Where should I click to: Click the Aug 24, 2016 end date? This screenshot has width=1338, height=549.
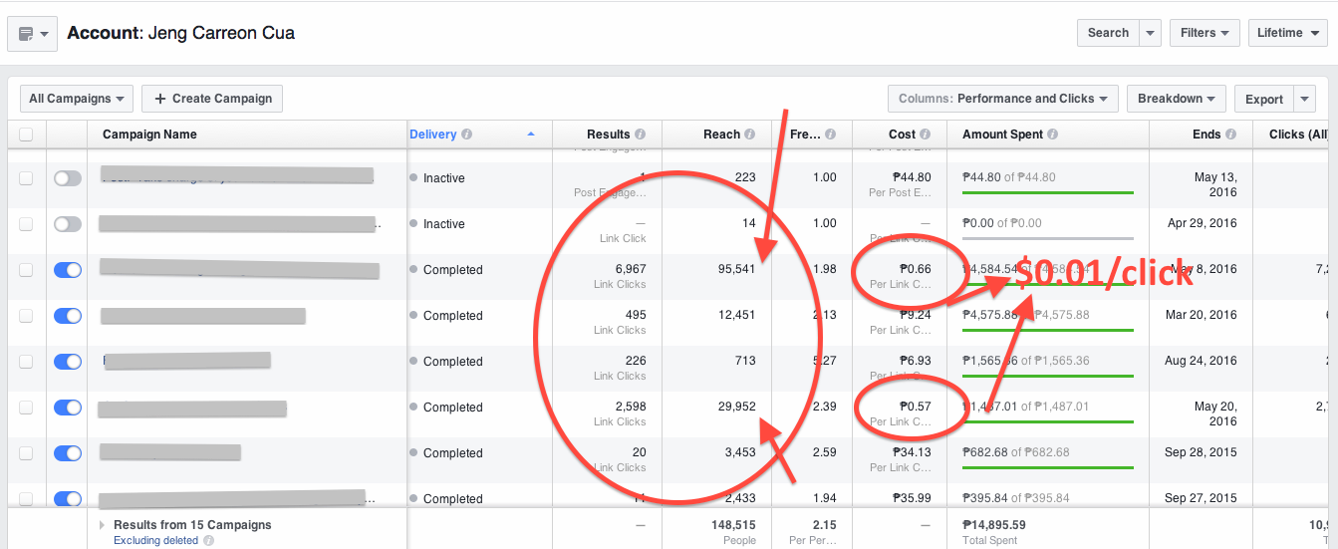coord(1200,362)
